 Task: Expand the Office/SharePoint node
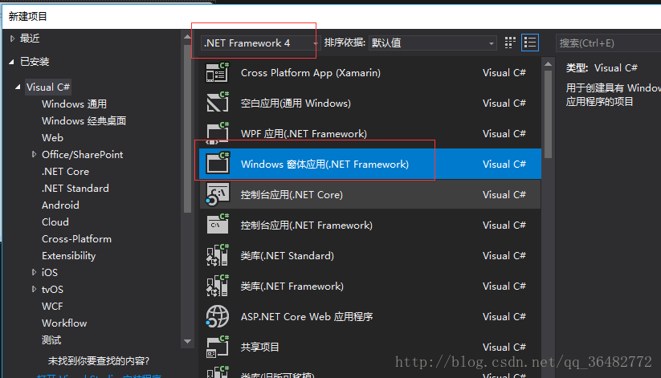(x=35, y=154)
